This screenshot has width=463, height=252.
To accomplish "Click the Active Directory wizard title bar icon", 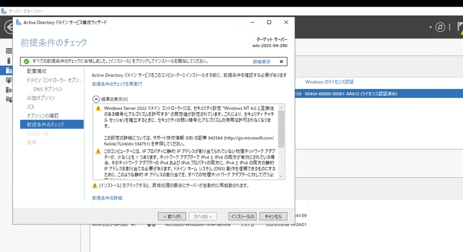I will 19,22.
